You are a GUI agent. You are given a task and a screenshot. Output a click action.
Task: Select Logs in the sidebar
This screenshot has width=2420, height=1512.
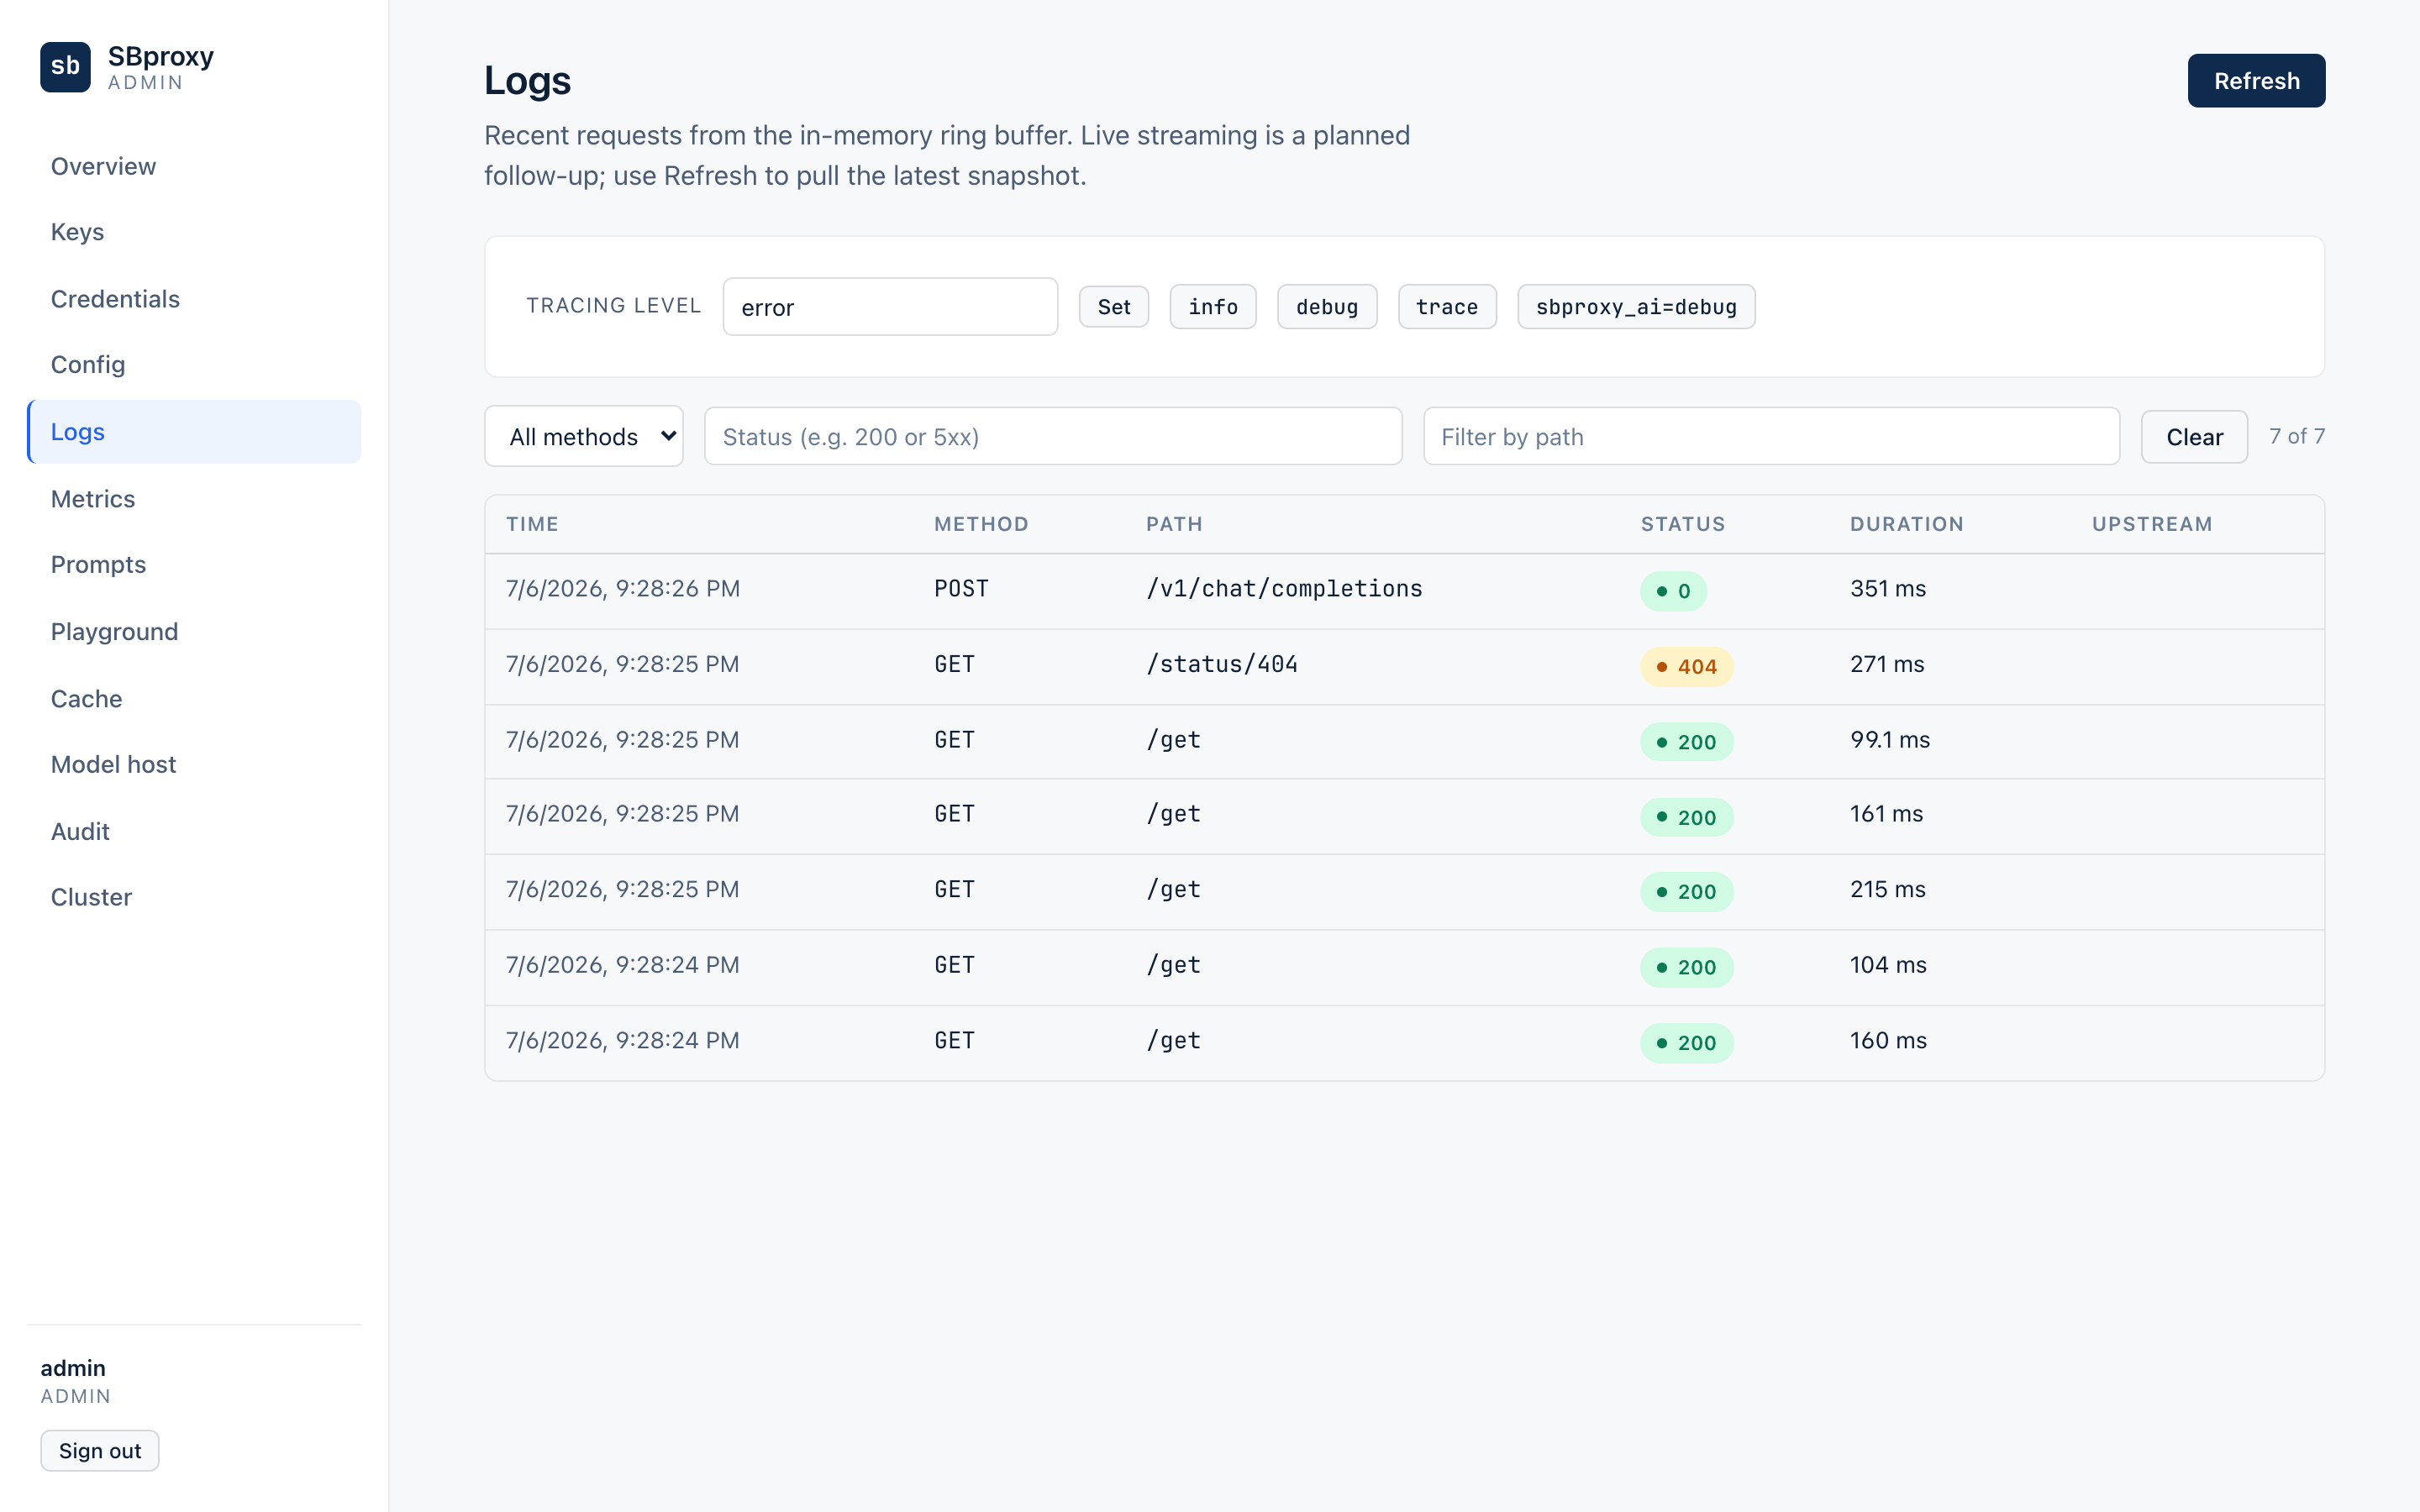(194, 432)
